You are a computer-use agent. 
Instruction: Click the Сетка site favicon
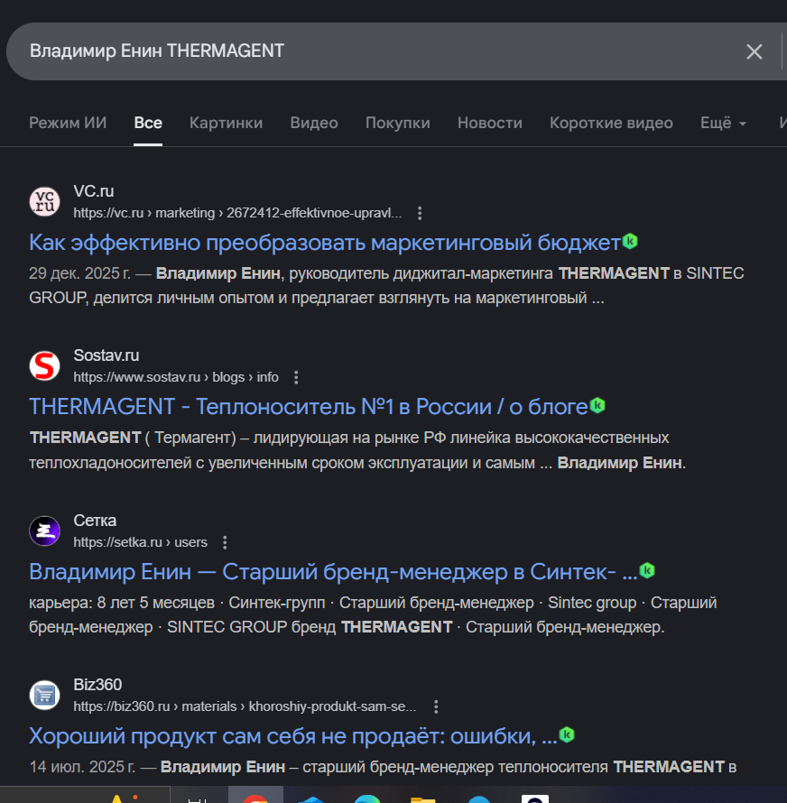click(44, 531)
